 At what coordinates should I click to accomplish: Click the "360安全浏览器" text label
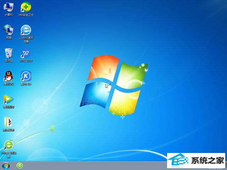9,154
